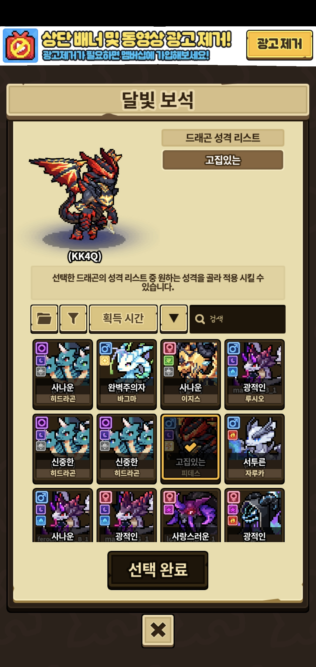
Task: Close the dialog with the X button
Action: 158,630
